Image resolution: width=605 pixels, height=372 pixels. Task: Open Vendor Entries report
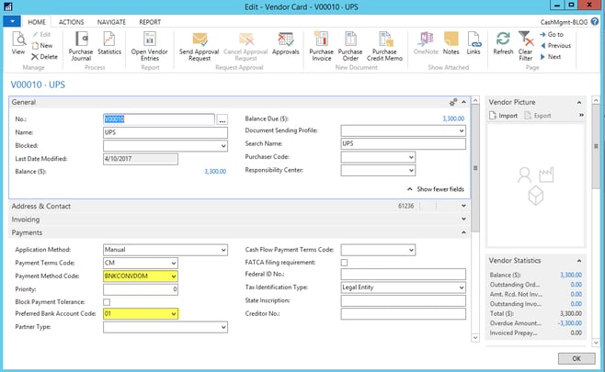click(149, 46)
